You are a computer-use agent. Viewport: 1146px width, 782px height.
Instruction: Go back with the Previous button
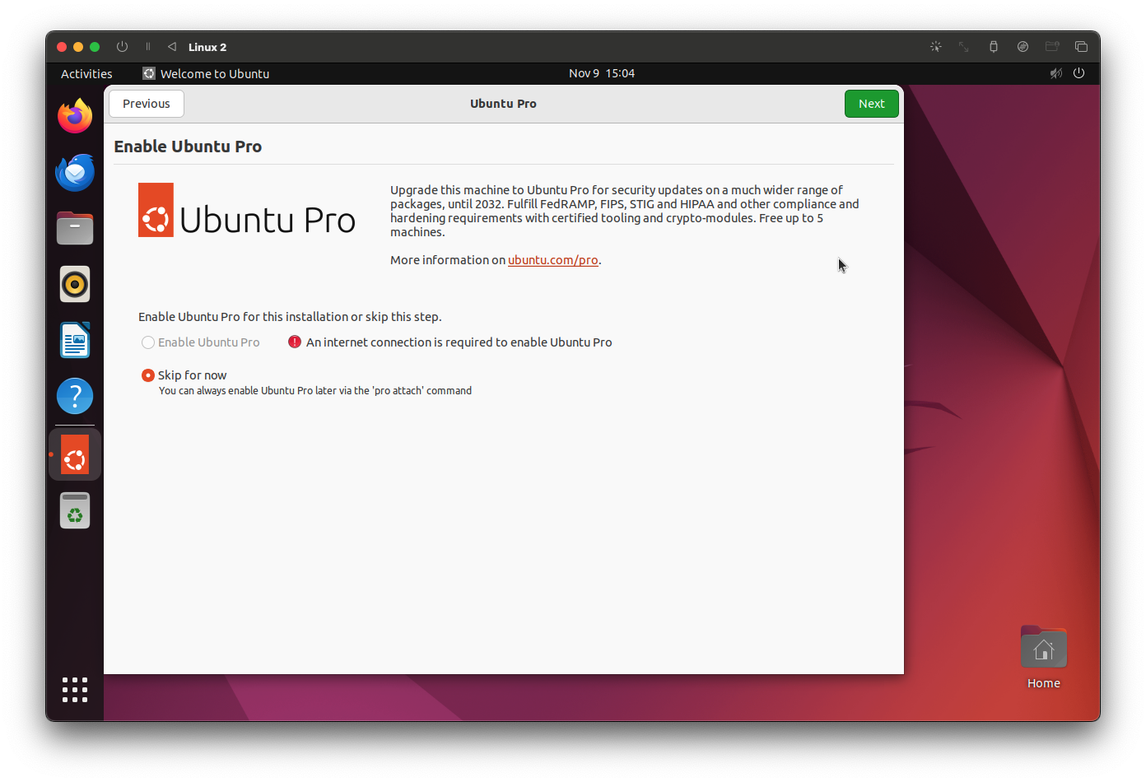click(x=147, y=104)
